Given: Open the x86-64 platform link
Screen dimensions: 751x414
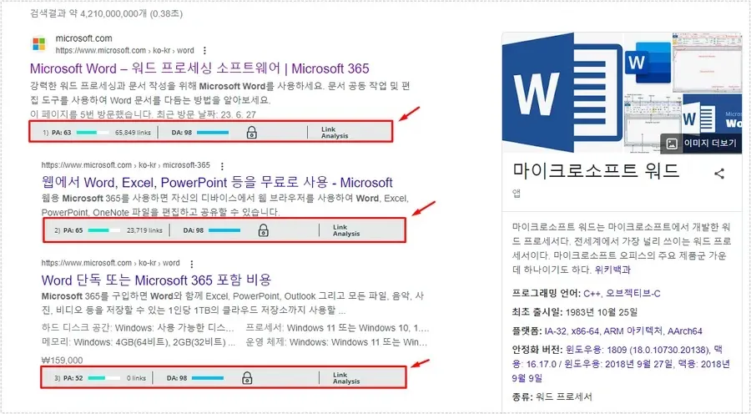Looking at the screenshot, I should click(x=585, y=331).
